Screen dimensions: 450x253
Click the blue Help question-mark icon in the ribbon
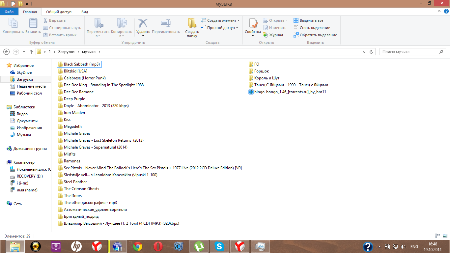(445, 12)
